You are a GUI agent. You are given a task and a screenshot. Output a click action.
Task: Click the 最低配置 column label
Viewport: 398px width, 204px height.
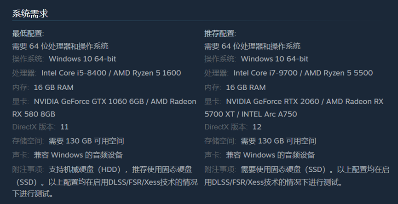pyautogui.click(x=28, y=33)
